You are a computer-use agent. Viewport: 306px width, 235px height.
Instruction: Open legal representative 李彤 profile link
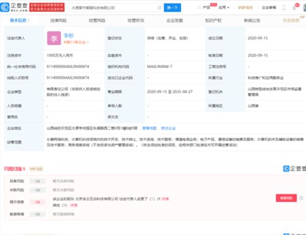(69, 35)
